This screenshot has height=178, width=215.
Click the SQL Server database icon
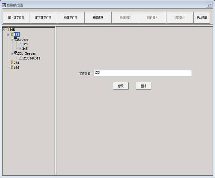(16, 53)
